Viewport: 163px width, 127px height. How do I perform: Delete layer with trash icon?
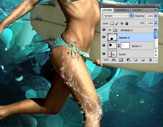[x=150, y=60]
